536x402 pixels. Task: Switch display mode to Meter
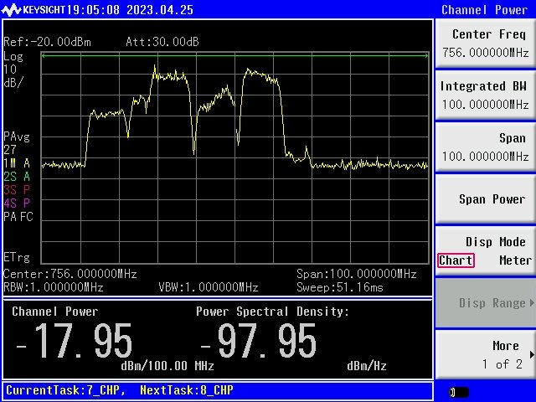(x=515, y=260)
